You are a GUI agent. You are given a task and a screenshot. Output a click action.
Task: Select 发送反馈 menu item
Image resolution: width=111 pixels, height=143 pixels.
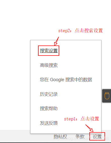click(49, 123)
